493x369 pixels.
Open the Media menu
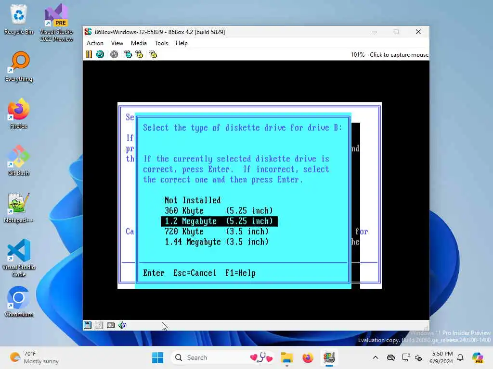point(139,43)
